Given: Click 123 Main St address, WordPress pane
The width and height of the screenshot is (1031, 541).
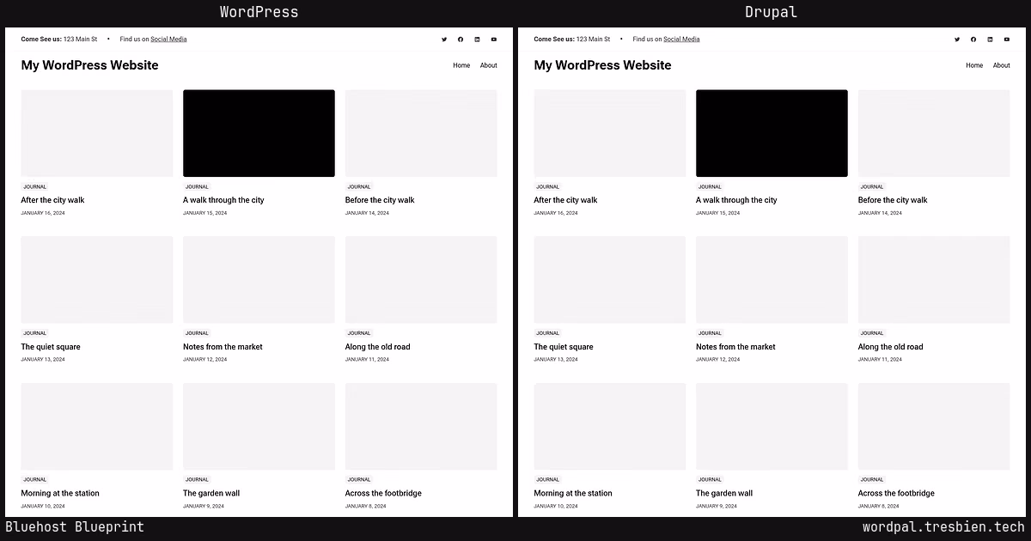Looking at the screenshot, I should (81, 40).
